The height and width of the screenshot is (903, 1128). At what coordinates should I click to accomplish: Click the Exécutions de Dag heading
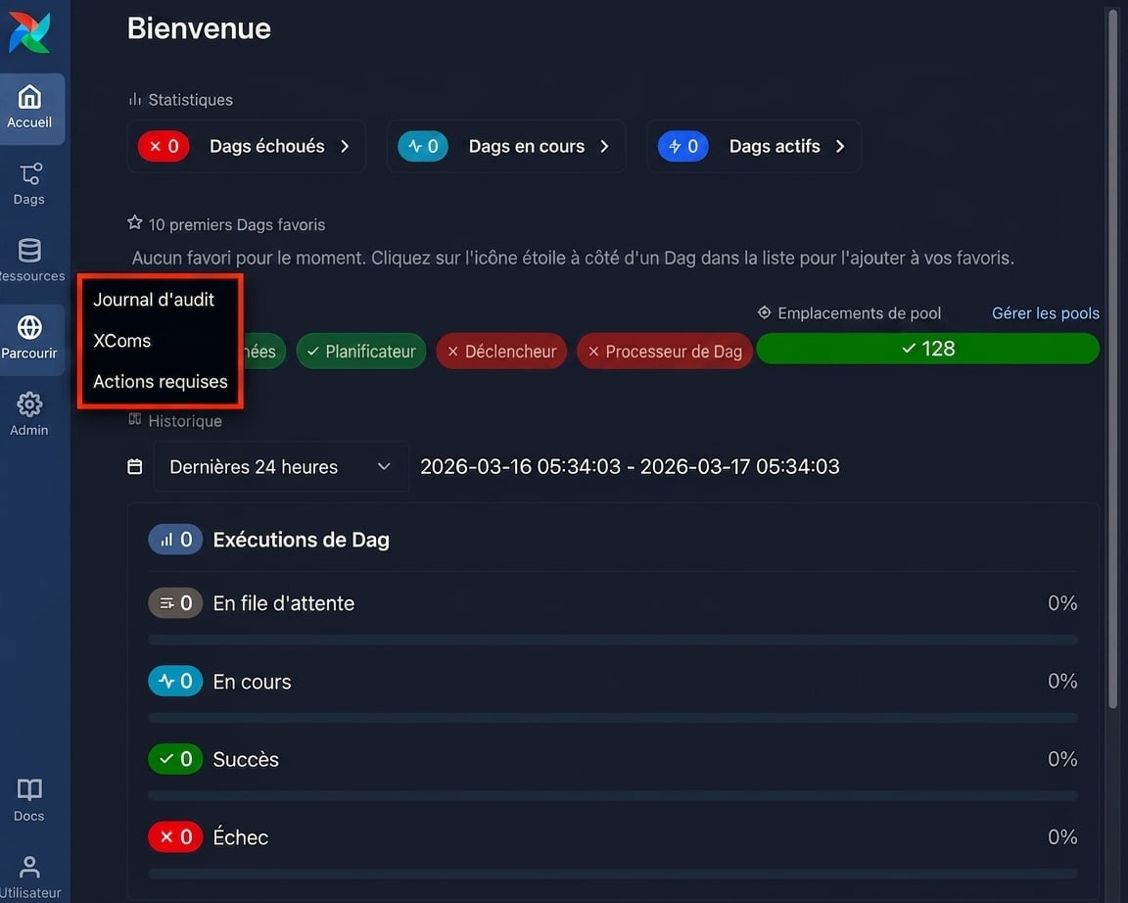302,540
